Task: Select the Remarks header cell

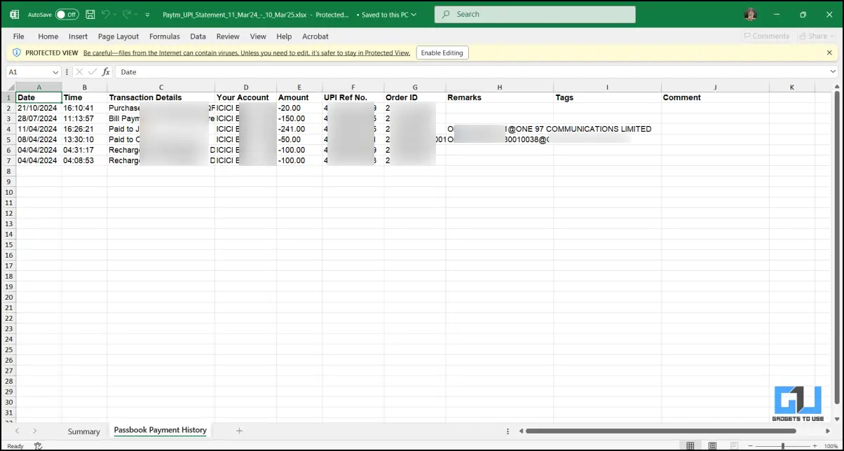Action: tap(500, 97)
